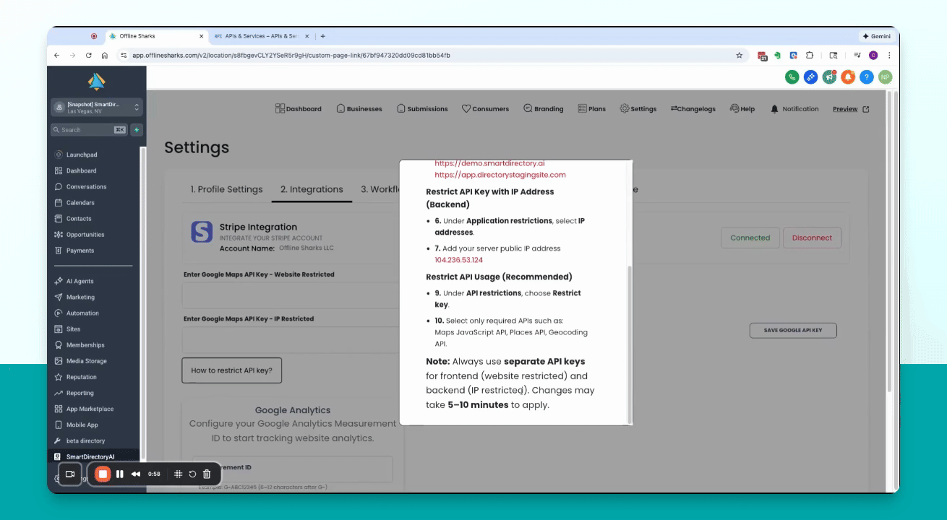Click the green phone dialer icon
The width and height of the screenshot is (947, 520).
coord(792,77)
